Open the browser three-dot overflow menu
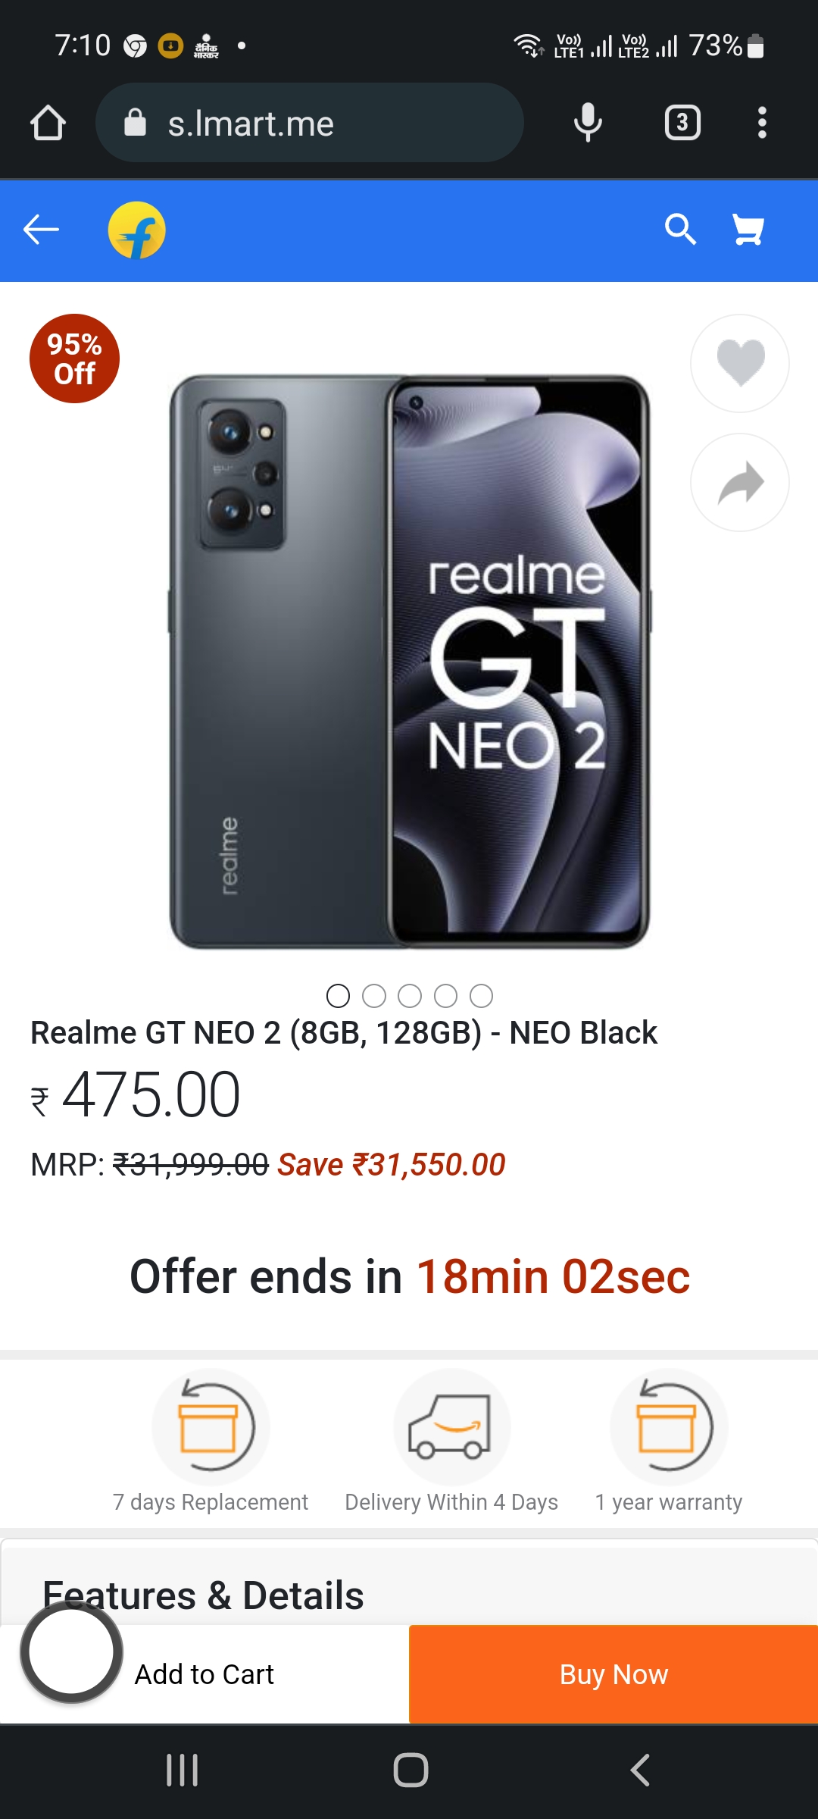This screenshot has width=818, height=1819. pos(762,123)
